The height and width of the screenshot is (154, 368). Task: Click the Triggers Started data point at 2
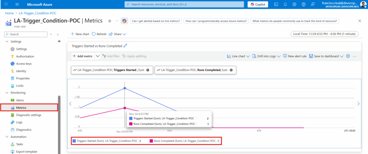click(x=125, y=88)
